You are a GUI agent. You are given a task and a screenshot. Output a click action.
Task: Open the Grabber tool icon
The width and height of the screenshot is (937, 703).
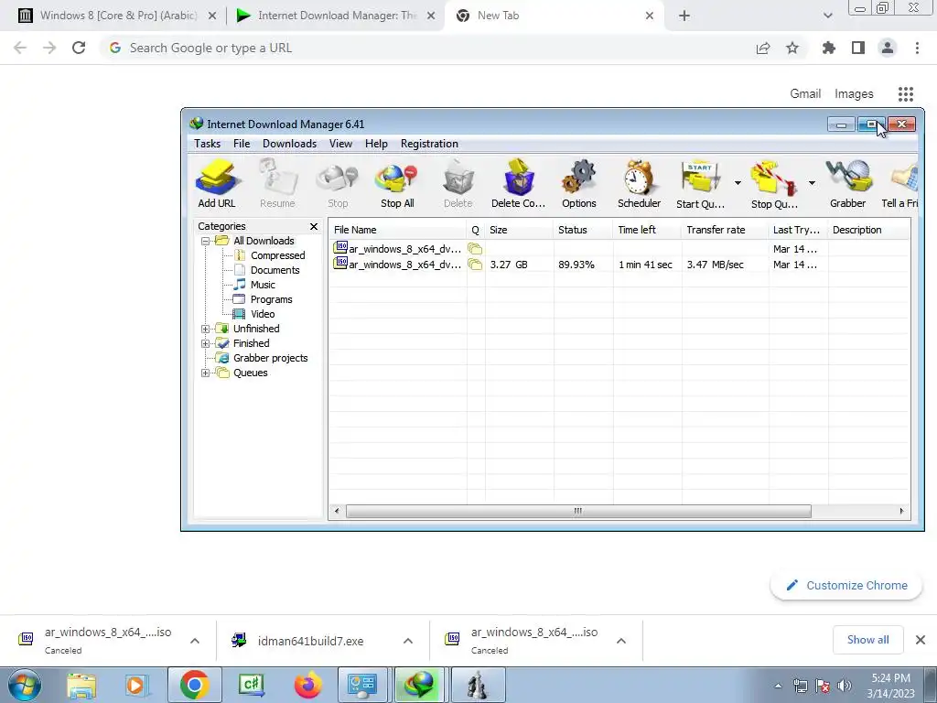click(848, 184)
